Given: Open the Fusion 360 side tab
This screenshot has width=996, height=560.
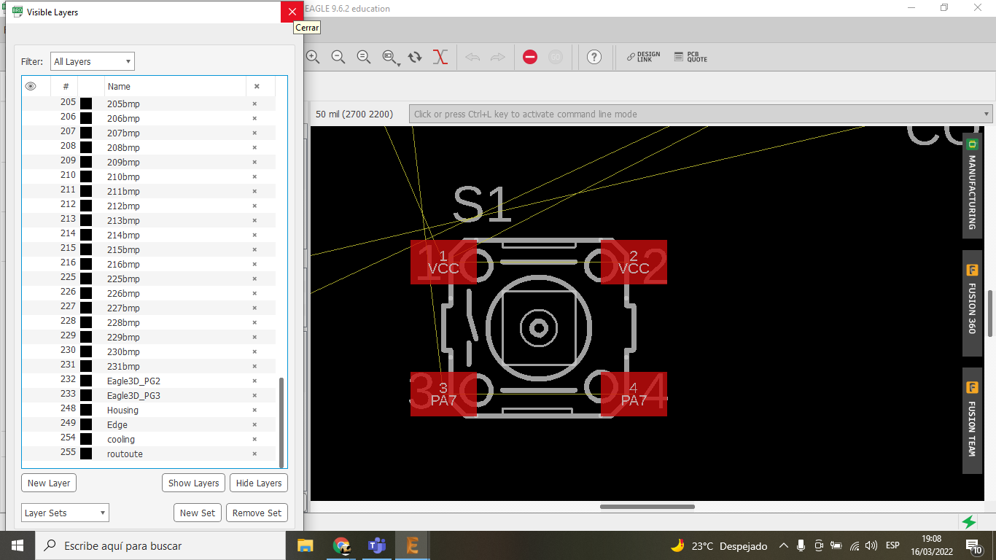Looking at the screenshot, I should [x=972, y=303].
